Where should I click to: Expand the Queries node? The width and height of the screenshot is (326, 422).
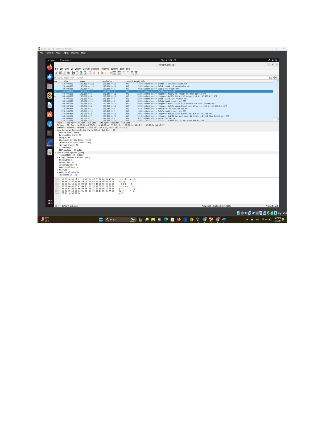click(58, 170)
